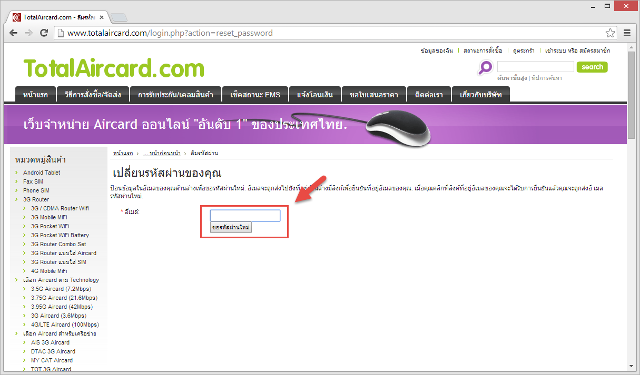The image size is (640, 375).
Task: Select 4G/LTE Aircard (100Mbps) subcategory
Action: tap(65, 325)
